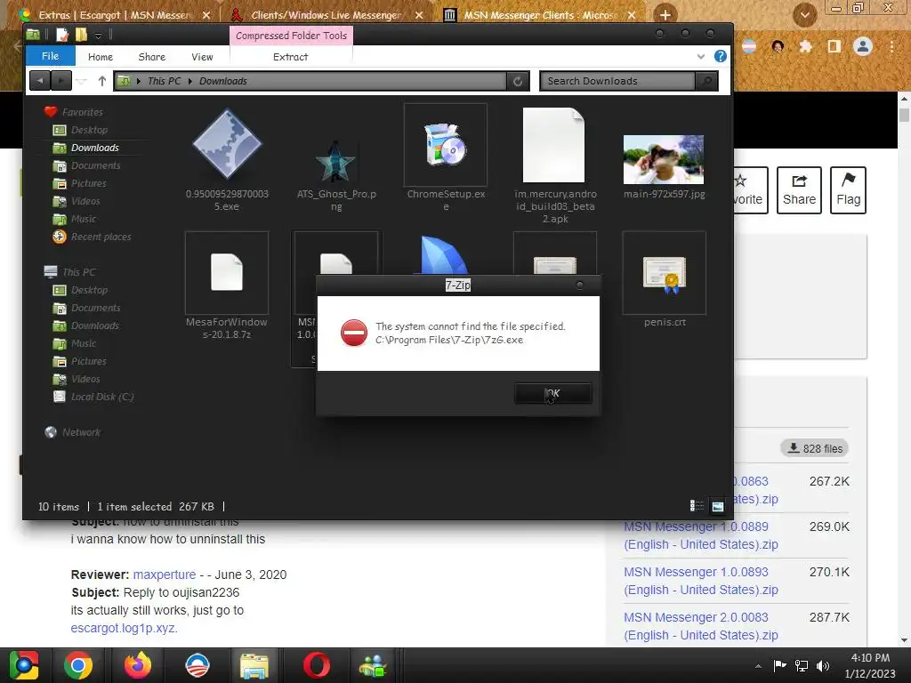Open Documents under Favorites
Viewport: 911px width, 683px height.
pos(96,165)
